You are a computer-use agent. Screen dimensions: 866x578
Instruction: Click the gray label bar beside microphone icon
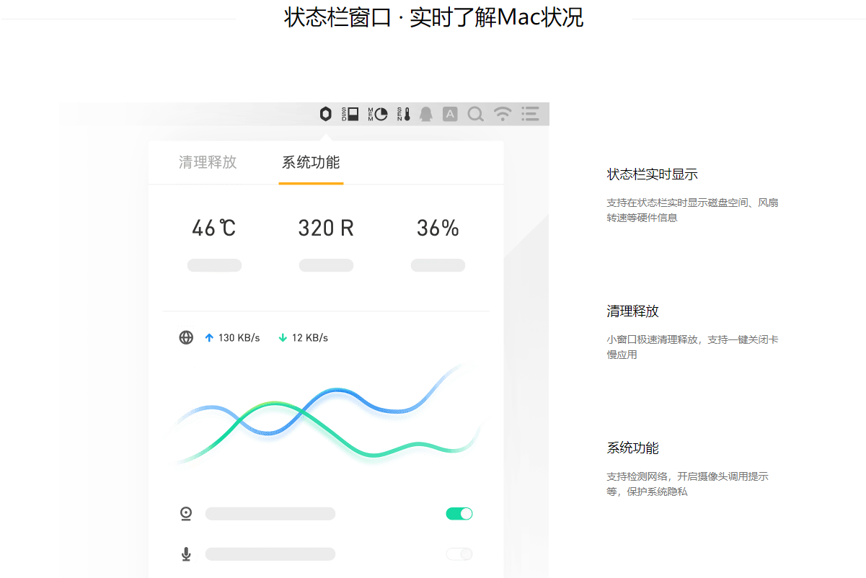click(270, 553)
